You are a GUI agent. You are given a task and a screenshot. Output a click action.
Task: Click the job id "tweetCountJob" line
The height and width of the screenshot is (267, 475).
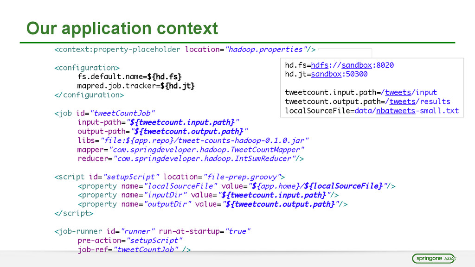coord(104,113)
